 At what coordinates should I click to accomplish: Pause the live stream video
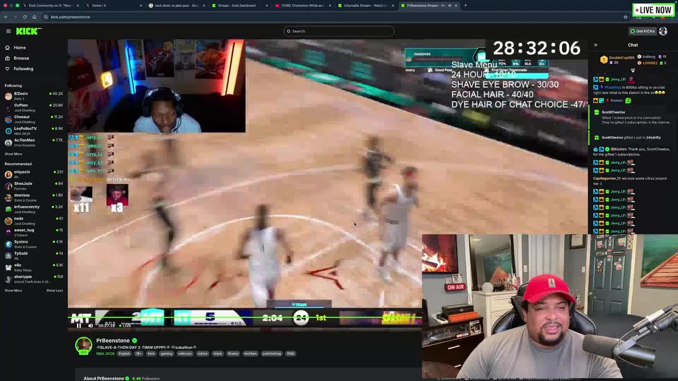click(79, 325)
